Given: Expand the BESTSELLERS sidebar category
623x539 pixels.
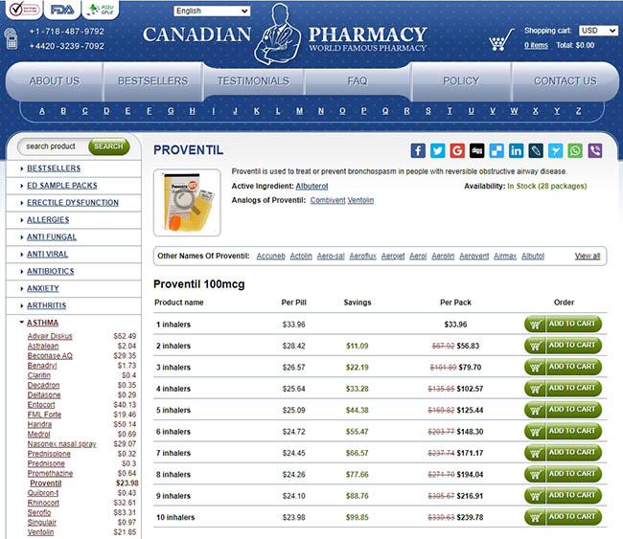Looking at the screenshot, I should pyautogui.click(x=54, y=168).
